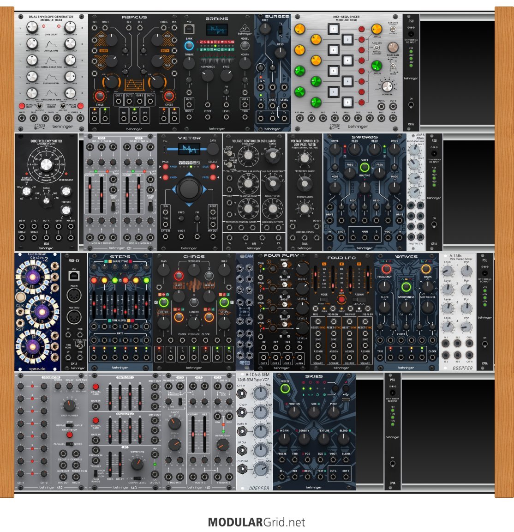The image size is (514, 532).
Task: Activate the green FREEZE button on Skies
Action: coord(285,389)
